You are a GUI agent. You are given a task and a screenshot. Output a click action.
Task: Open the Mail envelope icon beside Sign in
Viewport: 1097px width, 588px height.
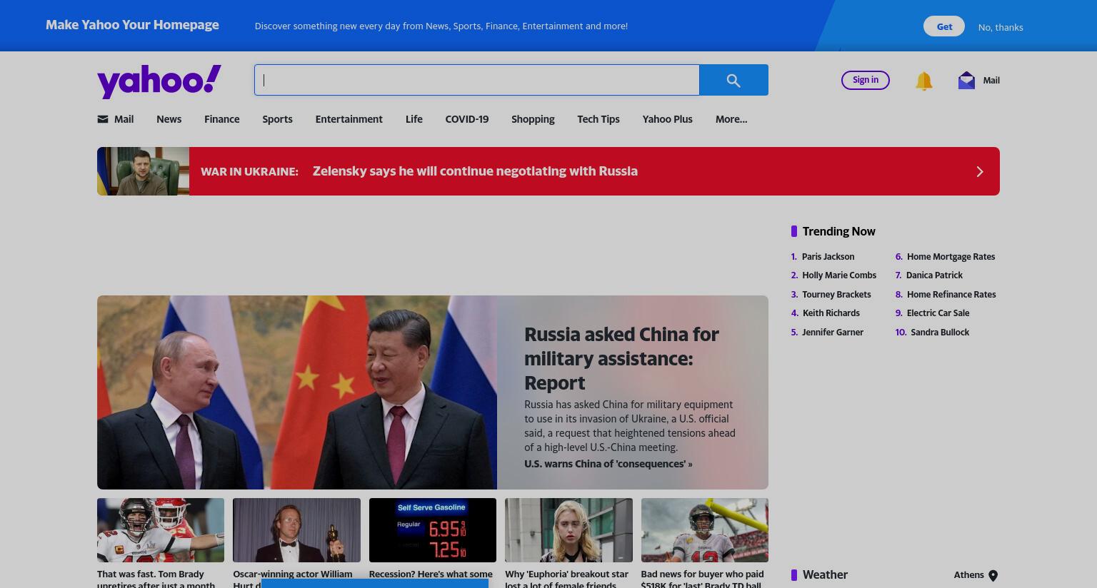click(x=966, y=80)
